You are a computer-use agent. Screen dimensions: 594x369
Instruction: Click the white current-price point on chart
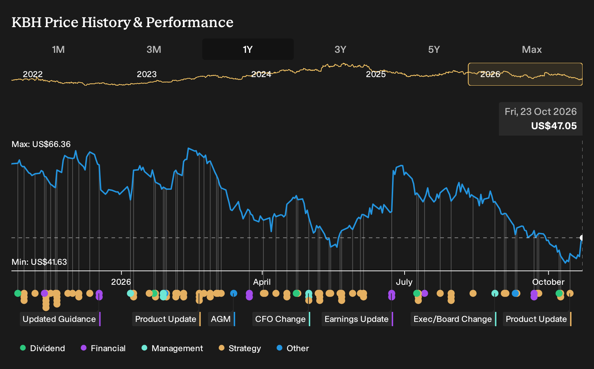(582, 238)
